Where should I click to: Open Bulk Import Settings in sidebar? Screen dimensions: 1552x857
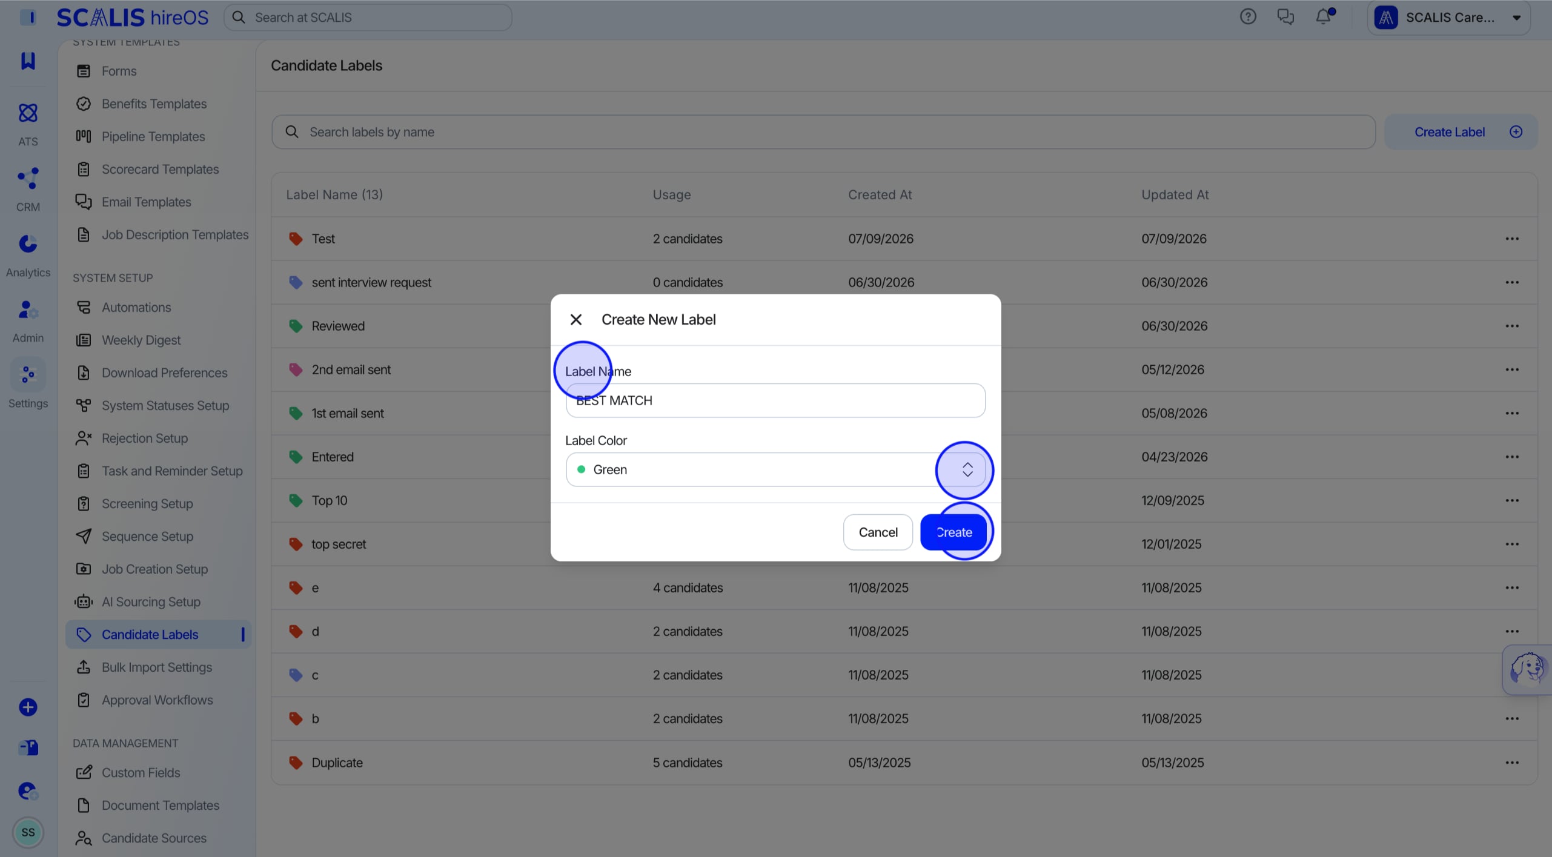click(159, 667)
